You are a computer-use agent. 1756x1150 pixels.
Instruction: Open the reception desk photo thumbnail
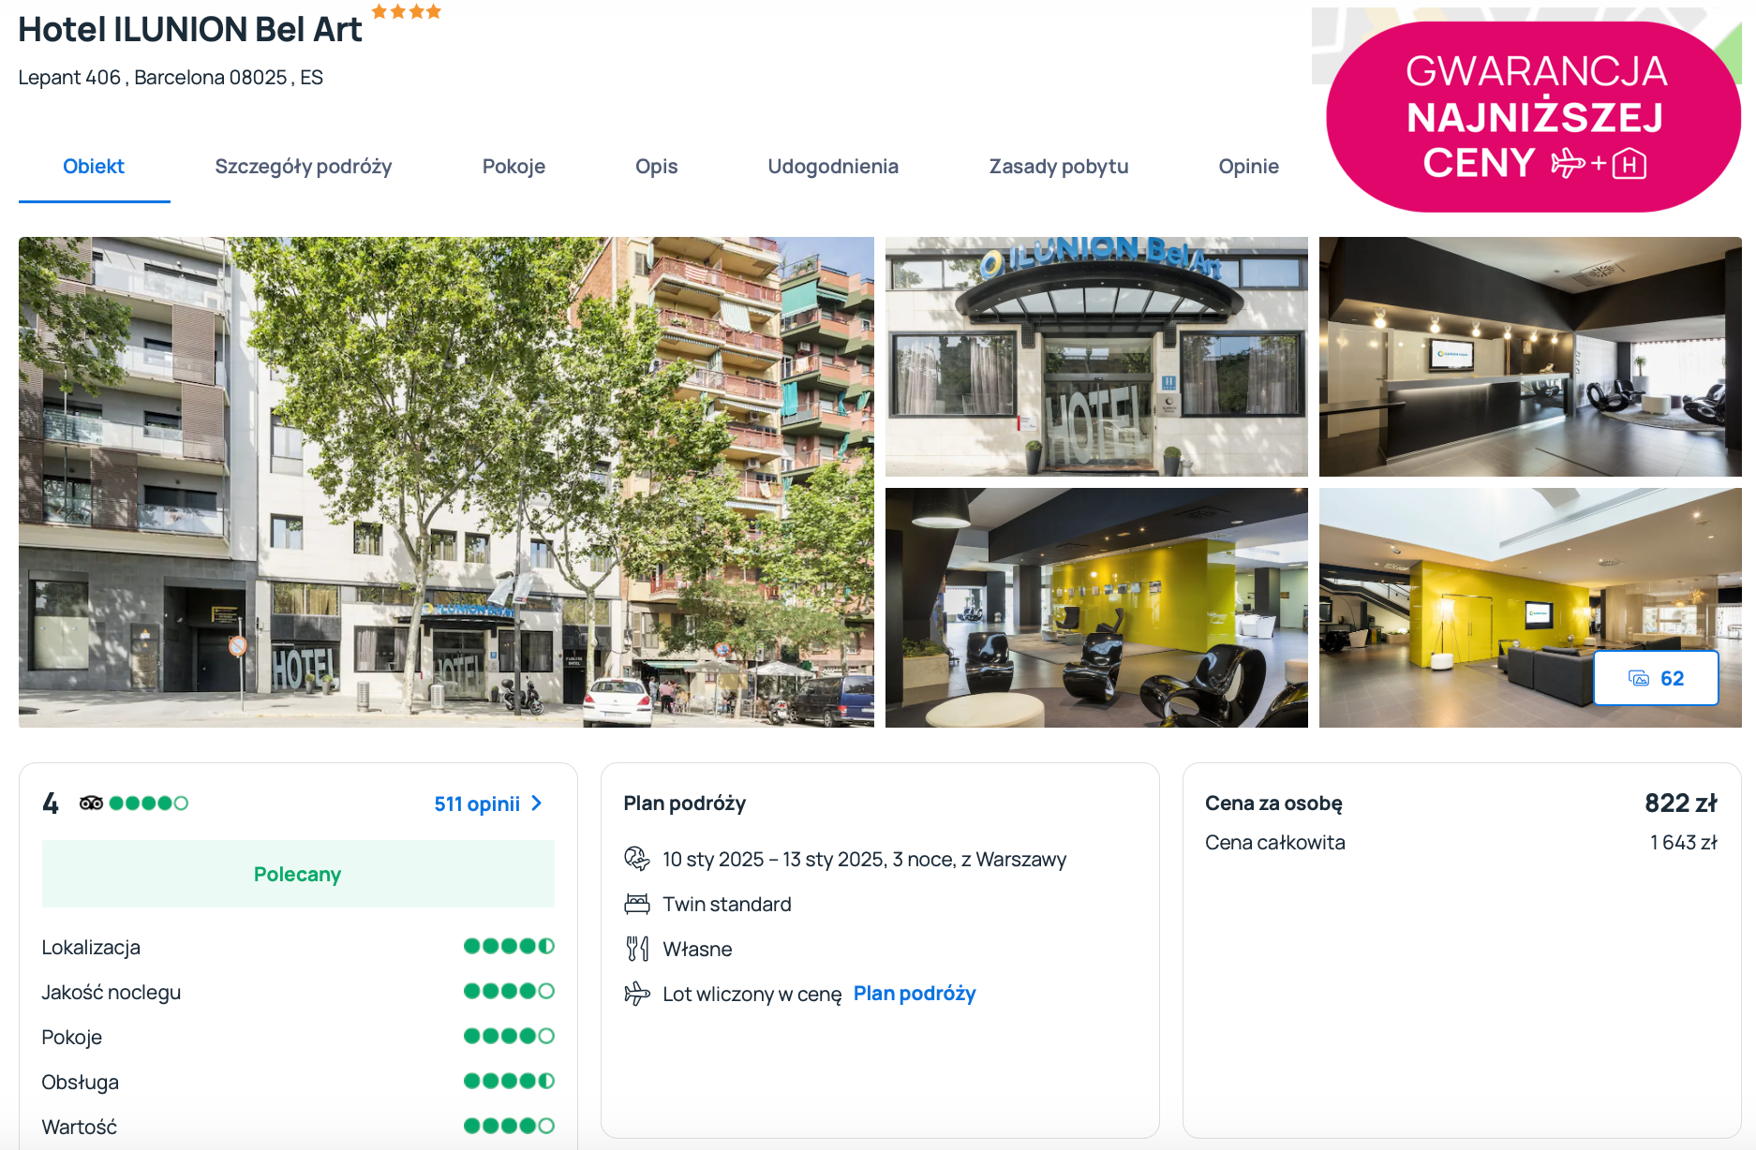pyautogui.click(x=1530, y=357)
